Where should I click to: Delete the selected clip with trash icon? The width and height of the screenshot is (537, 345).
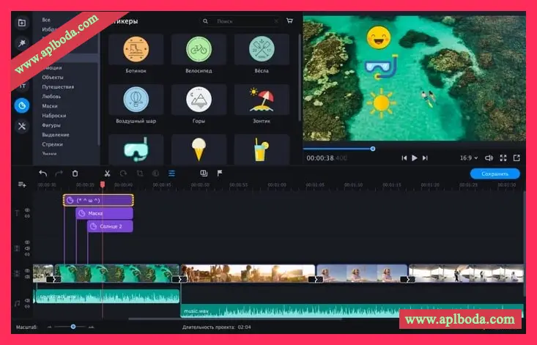(x=75, y=174)
